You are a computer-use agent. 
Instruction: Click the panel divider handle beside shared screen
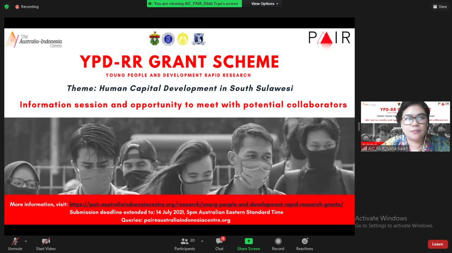359,126
